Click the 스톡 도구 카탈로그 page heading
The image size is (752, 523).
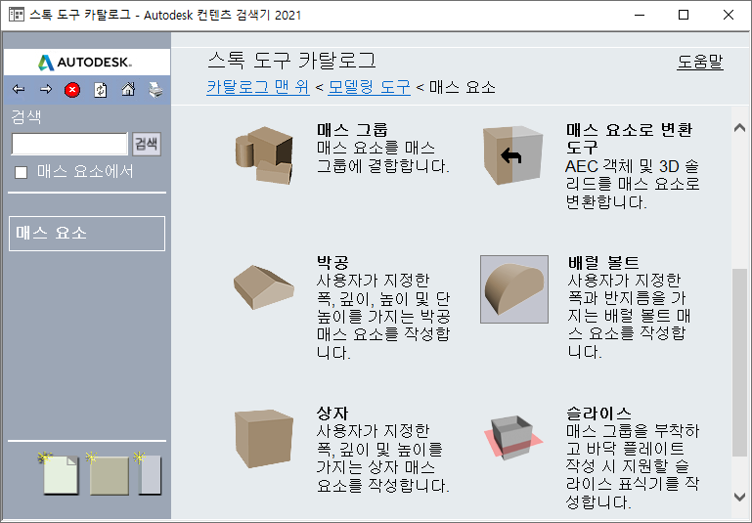[x=292, y=61]
